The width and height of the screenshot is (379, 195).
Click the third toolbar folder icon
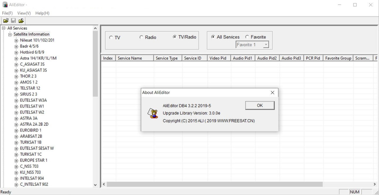click(x=21, y=21)
